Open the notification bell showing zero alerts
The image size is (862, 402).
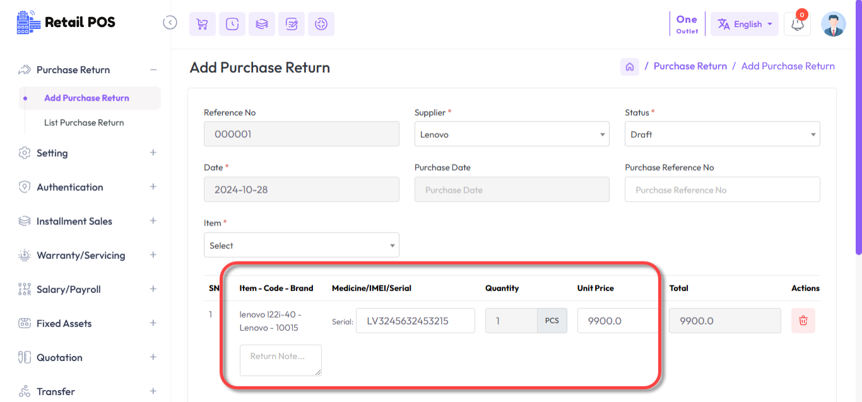796,23
